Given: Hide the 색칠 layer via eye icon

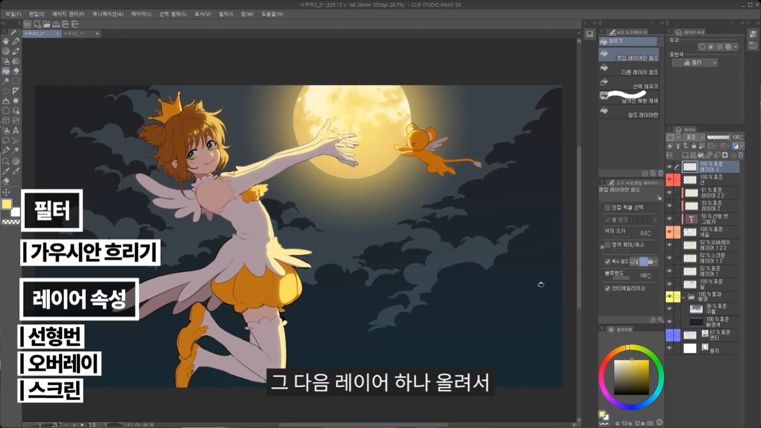Looking at the screenshot, I should [x=670, y=232].
